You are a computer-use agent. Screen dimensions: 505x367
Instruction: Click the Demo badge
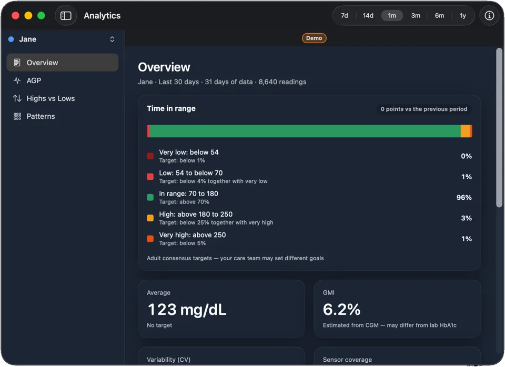pyautogui.click(x=314, y=38)
